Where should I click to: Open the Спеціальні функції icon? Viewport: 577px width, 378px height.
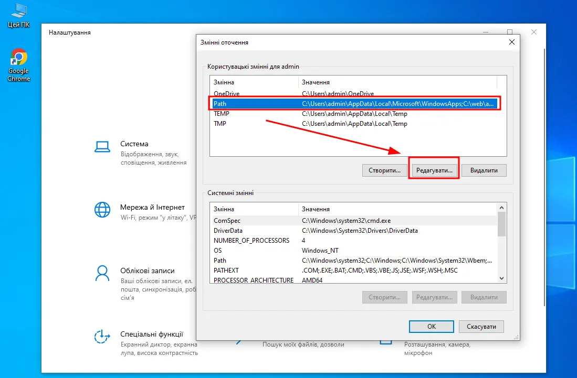click(x=102, y=336)
